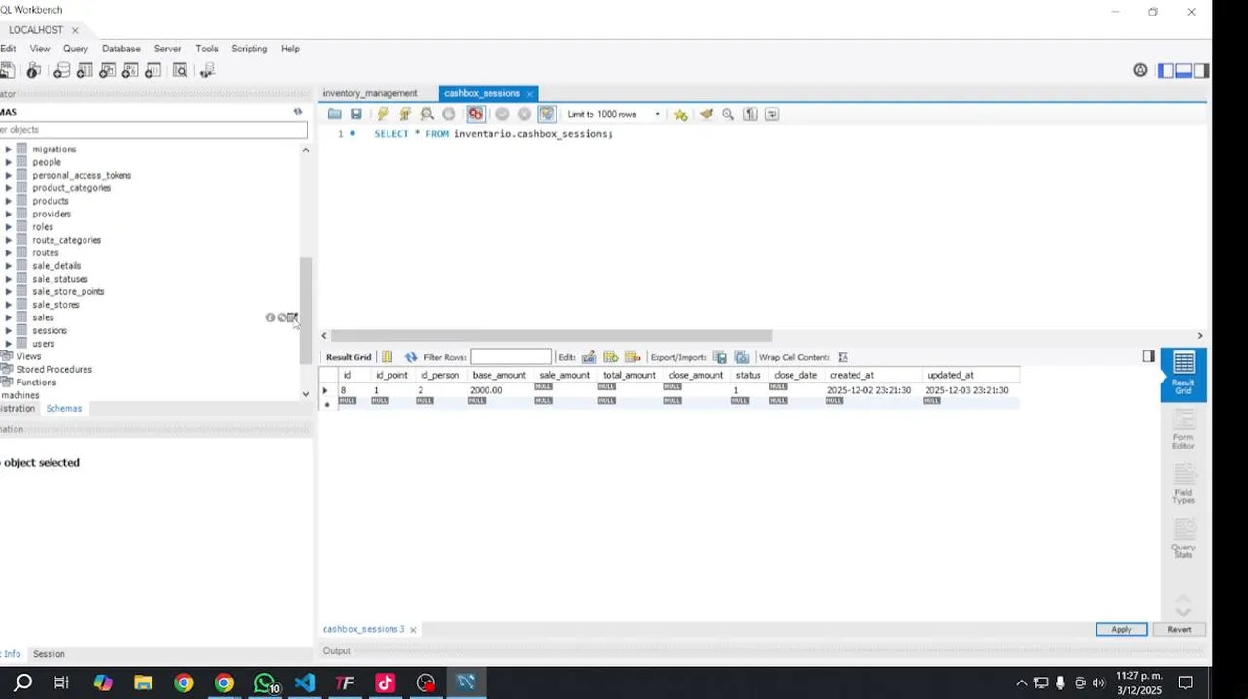Viewport: 1248px width, 699px height.
Task: Expand the migrations table node
Action: point(9,150)
